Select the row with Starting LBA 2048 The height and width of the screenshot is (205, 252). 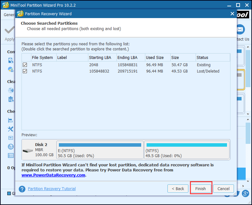click(x=126, y=65)
